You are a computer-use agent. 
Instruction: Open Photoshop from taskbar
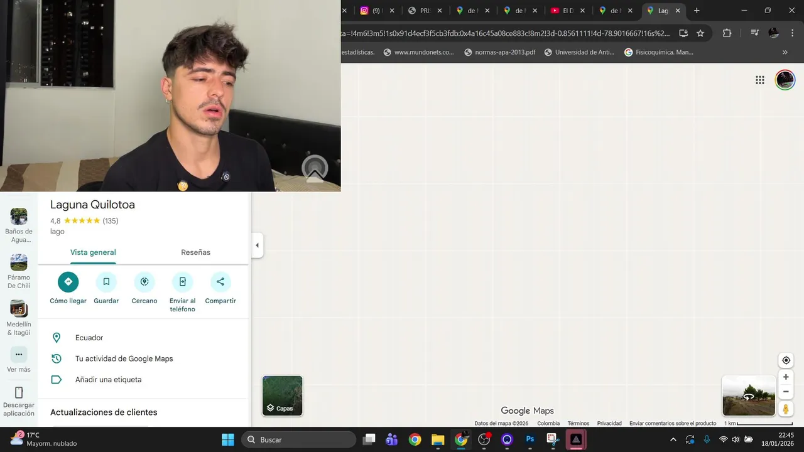[530, 439]
